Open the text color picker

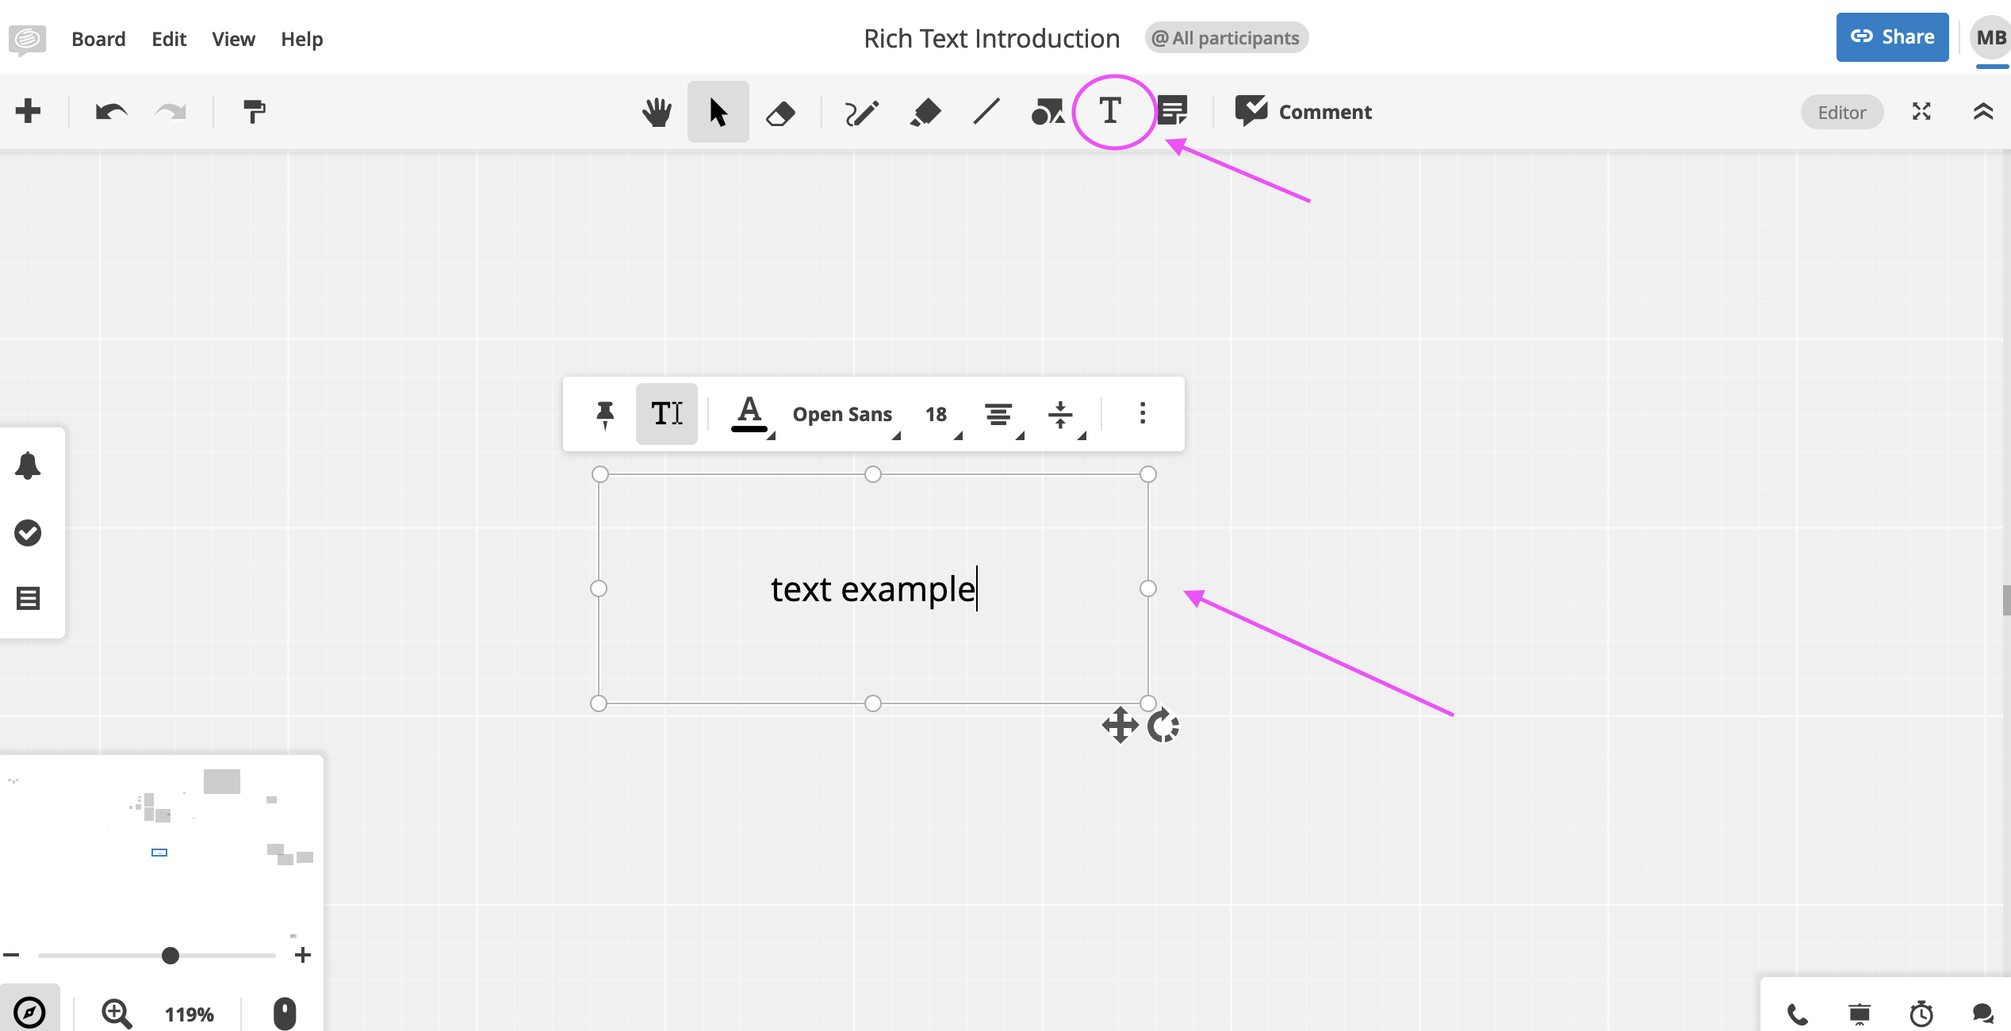coord(750,414)
